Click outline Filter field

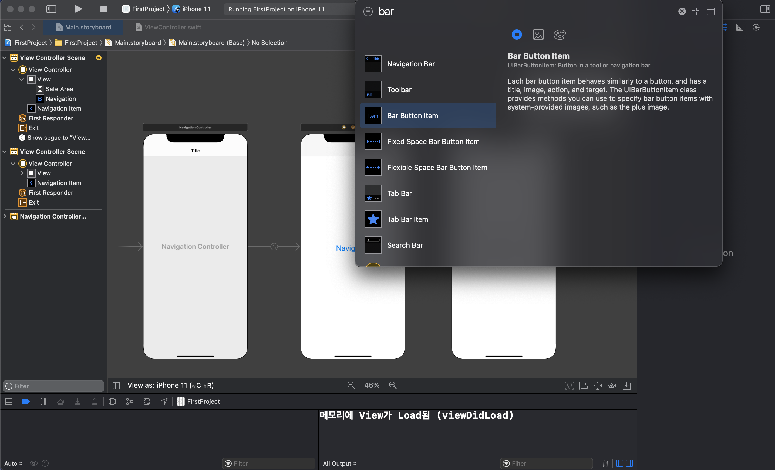53,386
